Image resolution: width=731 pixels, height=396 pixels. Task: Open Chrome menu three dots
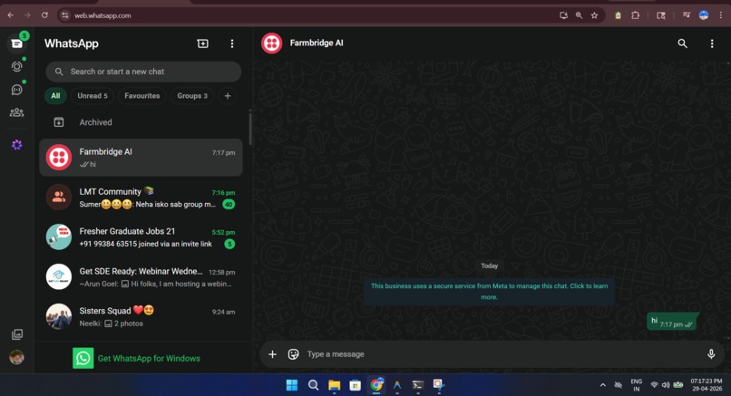pos(721,15)
